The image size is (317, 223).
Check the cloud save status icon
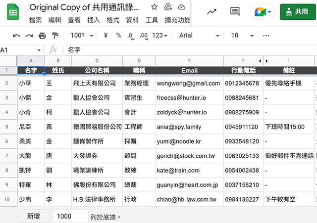[182, 7]
